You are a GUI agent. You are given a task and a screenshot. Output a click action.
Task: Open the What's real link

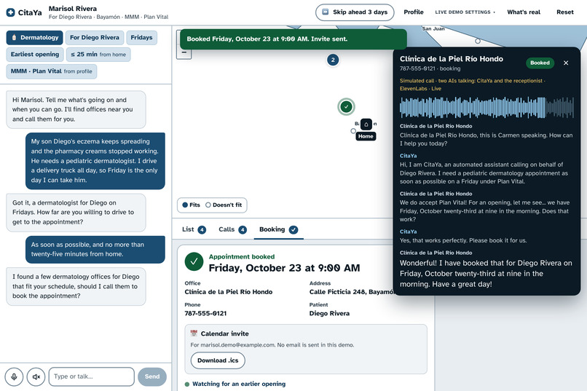point(524,12)
